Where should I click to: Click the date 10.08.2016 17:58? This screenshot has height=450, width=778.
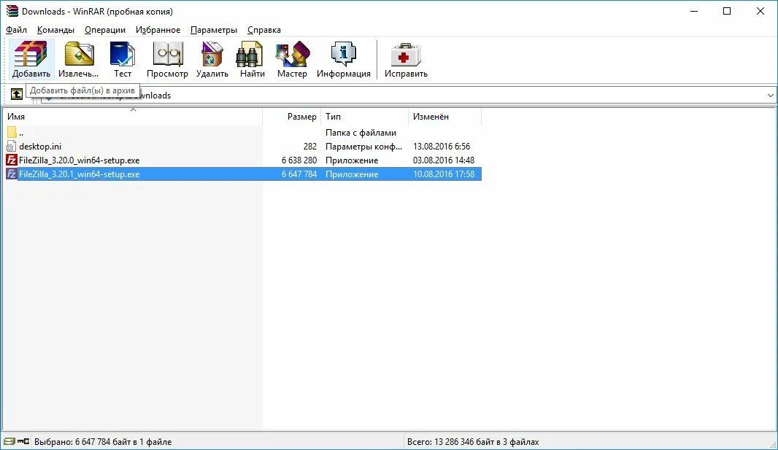click(x=444, y=174)
